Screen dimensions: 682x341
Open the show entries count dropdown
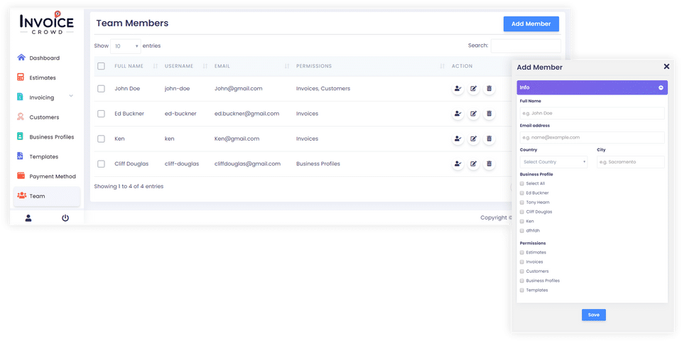tap(126, 46)
